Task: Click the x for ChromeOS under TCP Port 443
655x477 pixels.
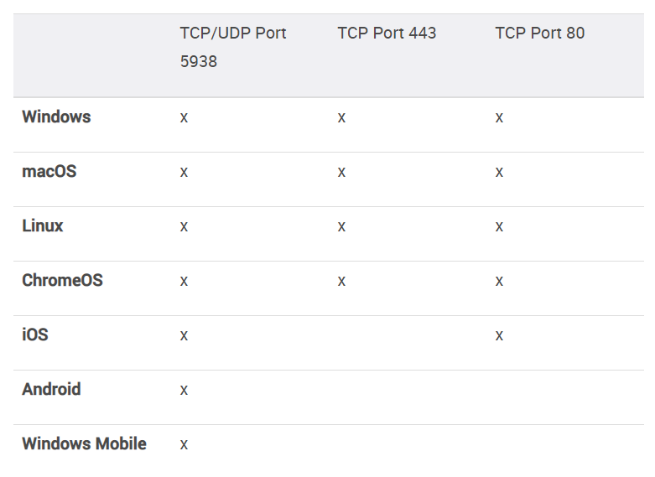Action: point(341,282)
